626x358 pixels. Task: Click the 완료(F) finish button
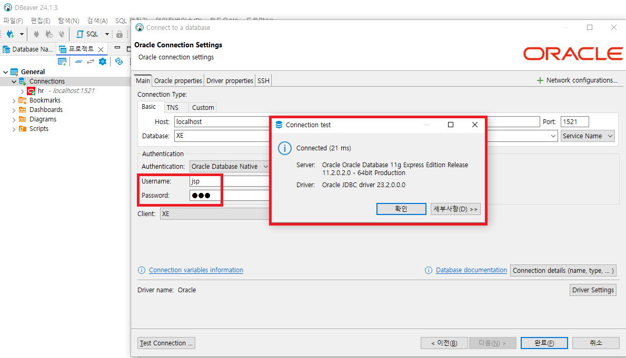coord(544,343)
